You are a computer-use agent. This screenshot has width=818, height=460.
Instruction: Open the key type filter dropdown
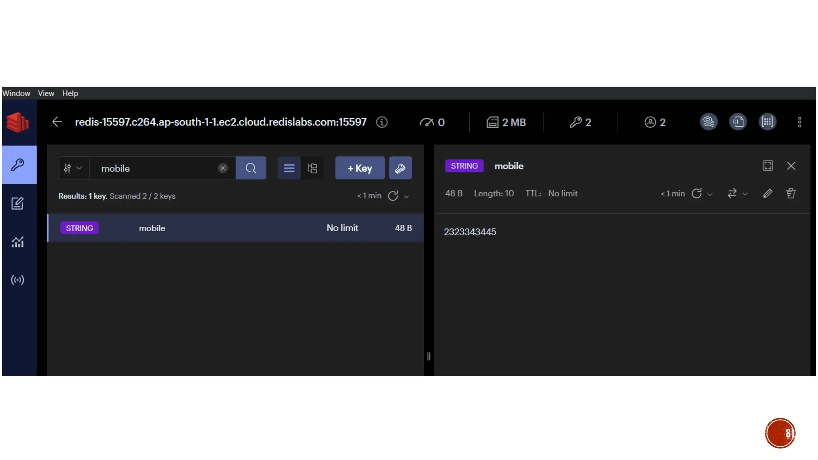click(x=73, y=168)
